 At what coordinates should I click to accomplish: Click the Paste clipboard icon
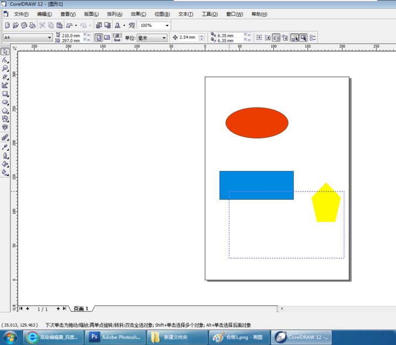tap(59, 25)
